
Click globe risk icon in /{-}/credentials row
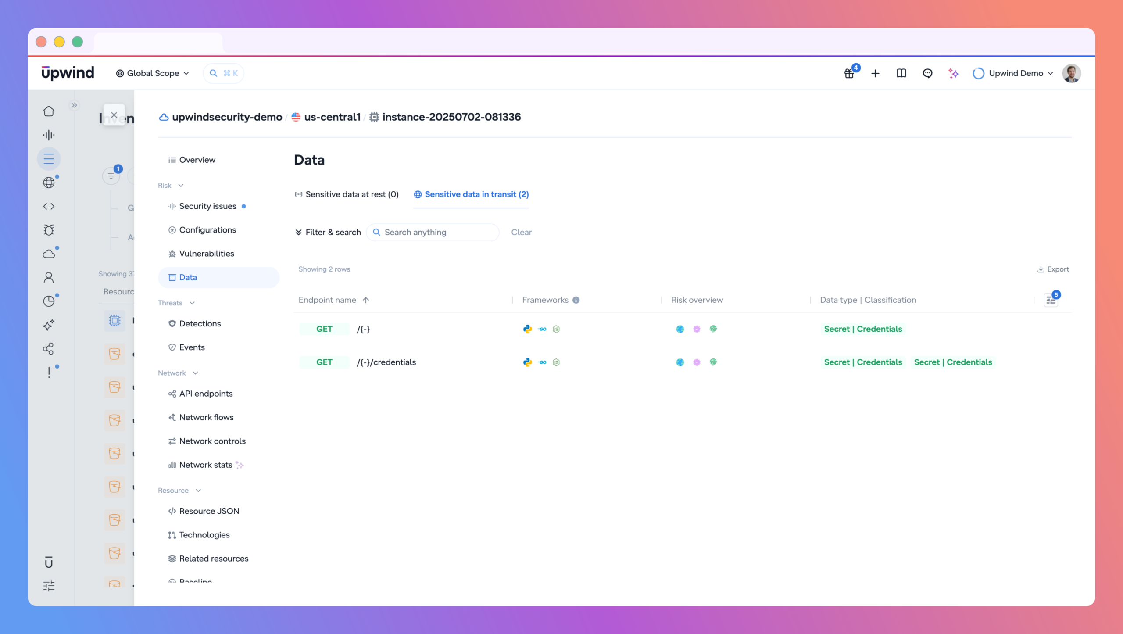(x=680, y=362)
